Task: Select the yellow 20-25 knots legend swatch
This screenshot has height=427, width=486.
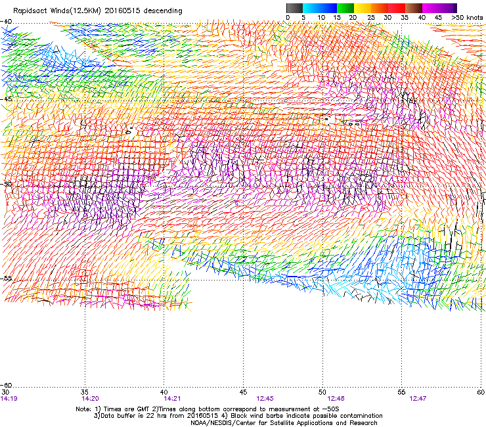Action: (x=363, y=8)
